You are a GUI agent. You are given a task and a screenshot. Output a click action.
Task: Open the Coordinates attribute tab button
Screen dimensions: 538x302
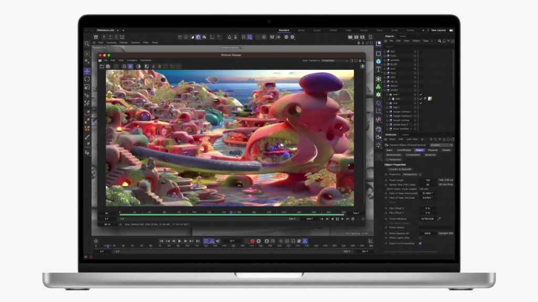click(404, 150)
